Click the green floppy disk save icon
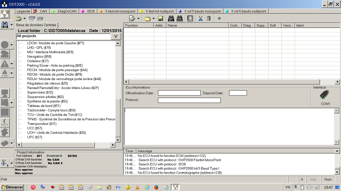This screenshot has width=341, height=191. point(161,19)
